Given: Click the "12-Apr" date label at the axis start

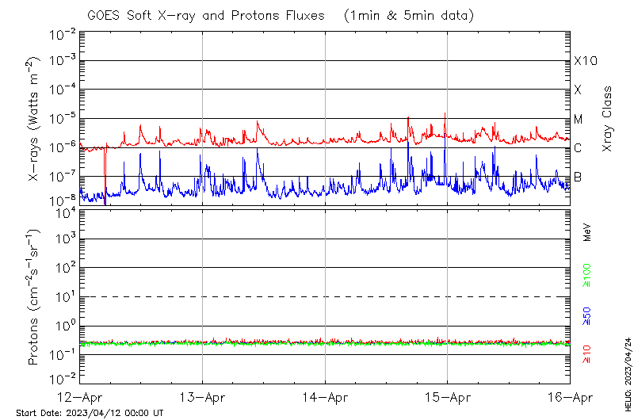Looking at the screenshot, I should 81,397.
